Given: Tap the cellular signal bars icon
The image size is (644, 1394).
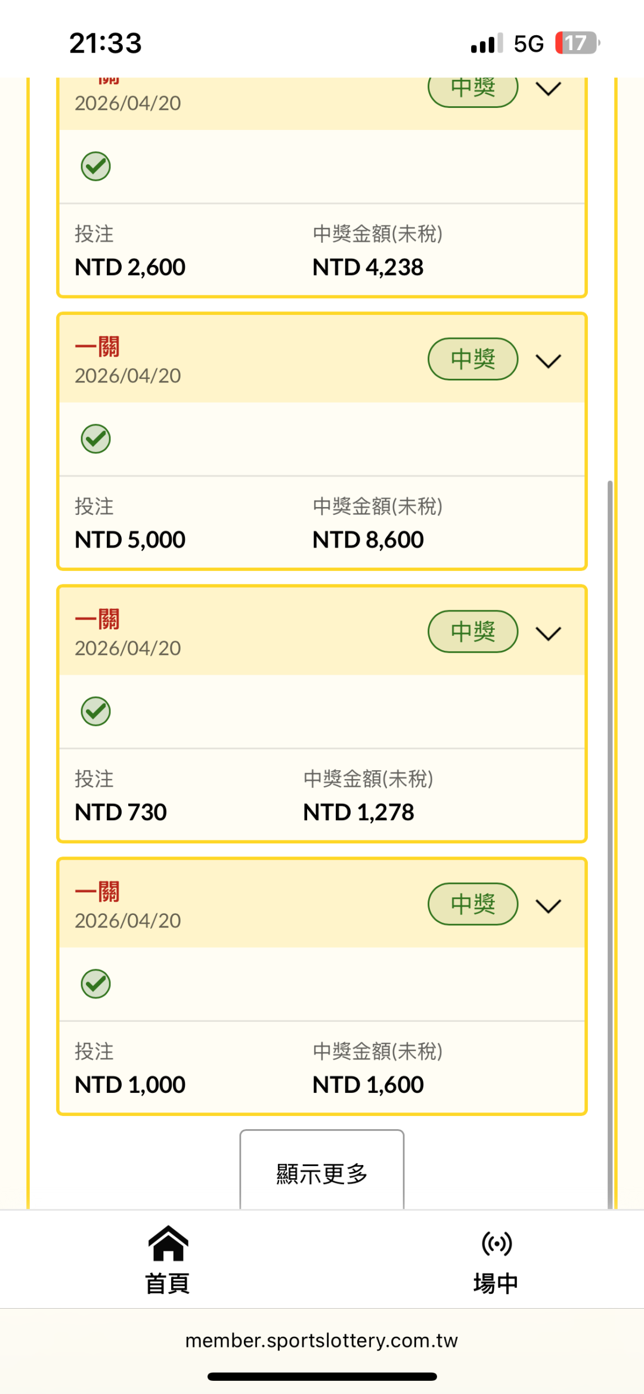Looking at the screenshot, I should (x=487, y=44).
